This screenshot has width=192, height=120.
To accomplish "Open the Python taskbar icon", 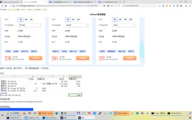I will pyautogui.click(x=132, y=113).
